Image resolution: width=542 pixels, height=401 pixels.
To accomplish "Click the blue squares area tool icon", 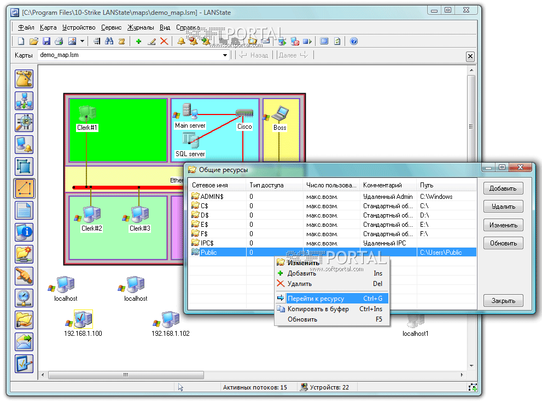I will tap(24, 167).
